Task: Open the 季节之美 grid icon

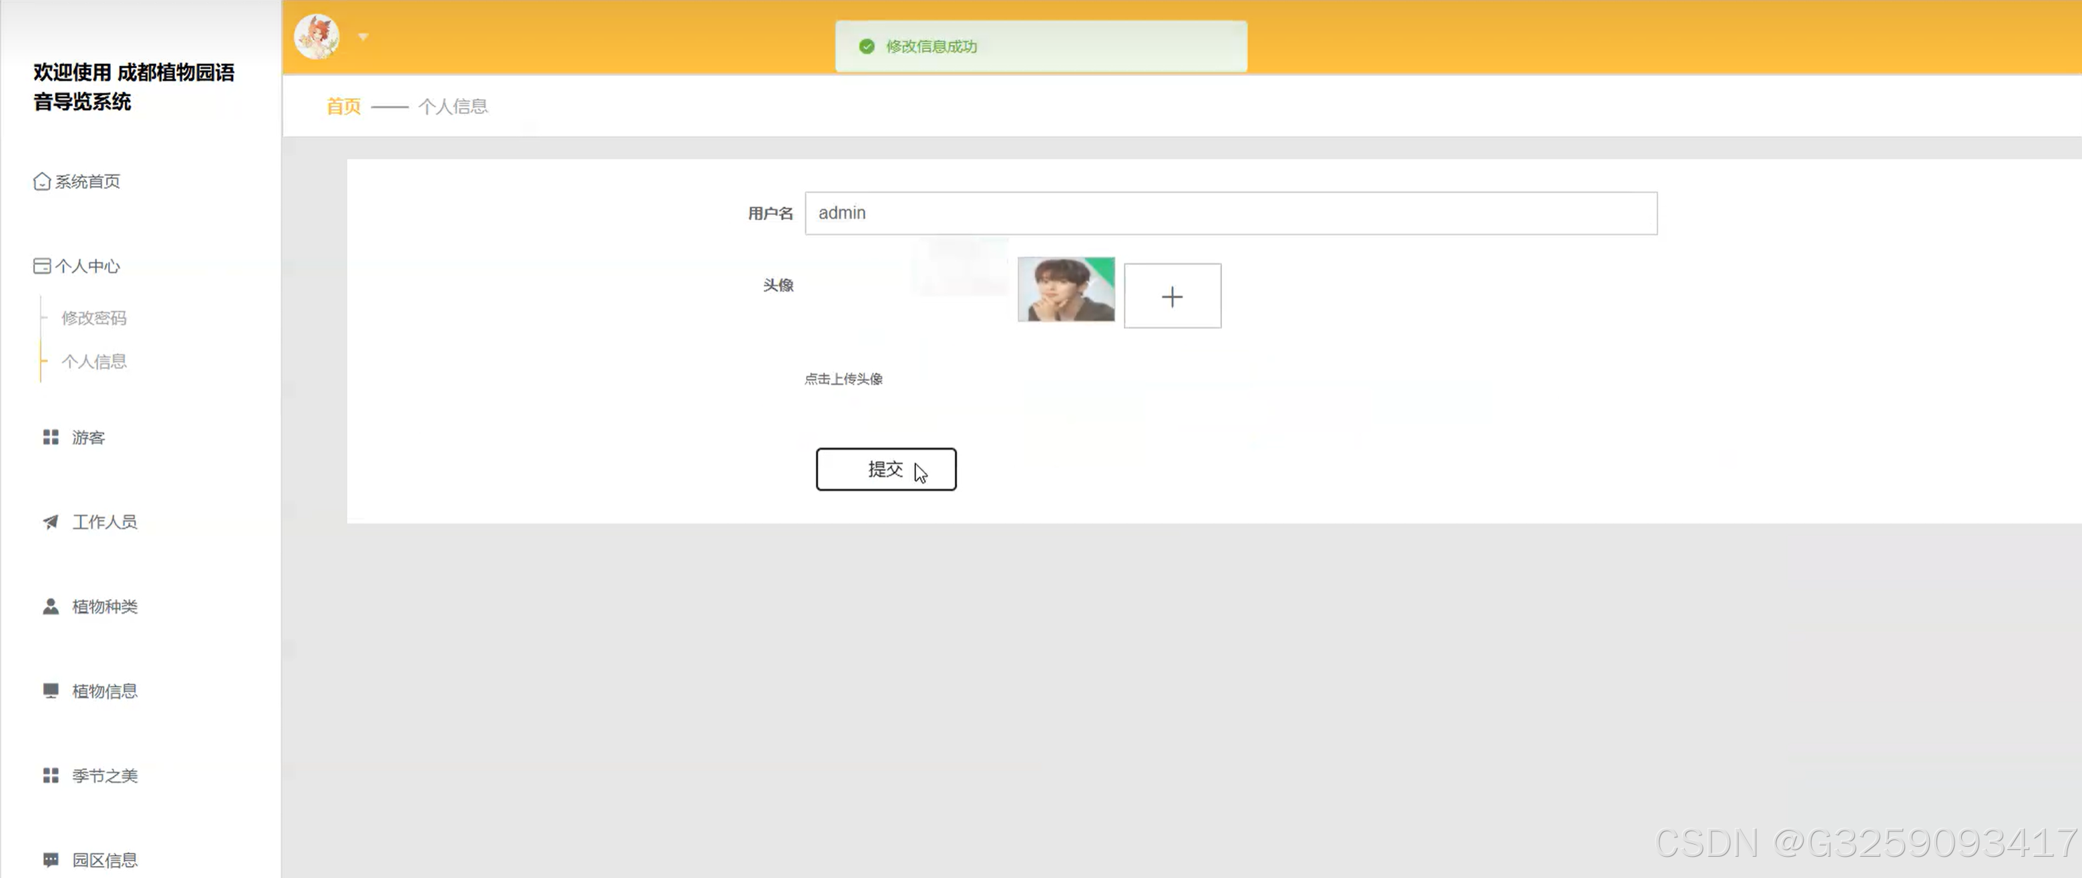Action: pos(50,775)
